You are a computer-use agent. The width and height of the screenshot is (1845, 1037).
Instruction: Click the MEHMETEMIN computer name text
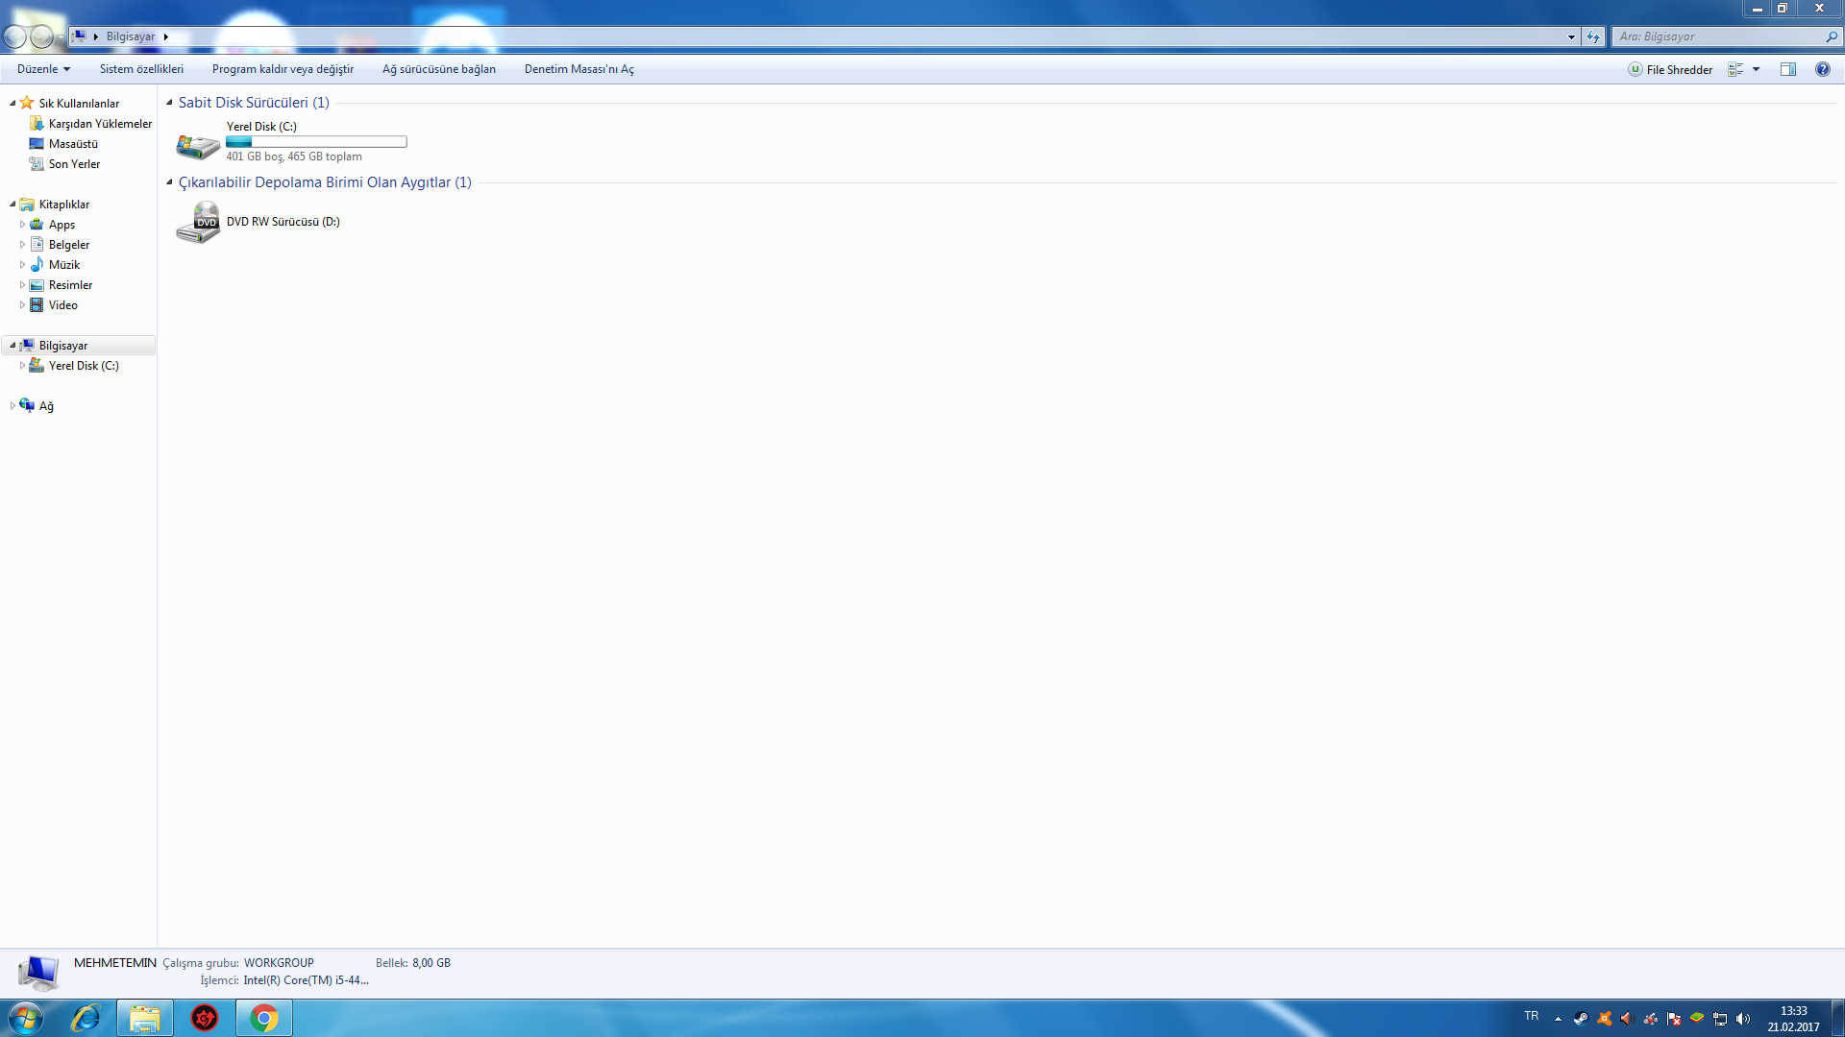pyautogui.click(x=115, y=962)
